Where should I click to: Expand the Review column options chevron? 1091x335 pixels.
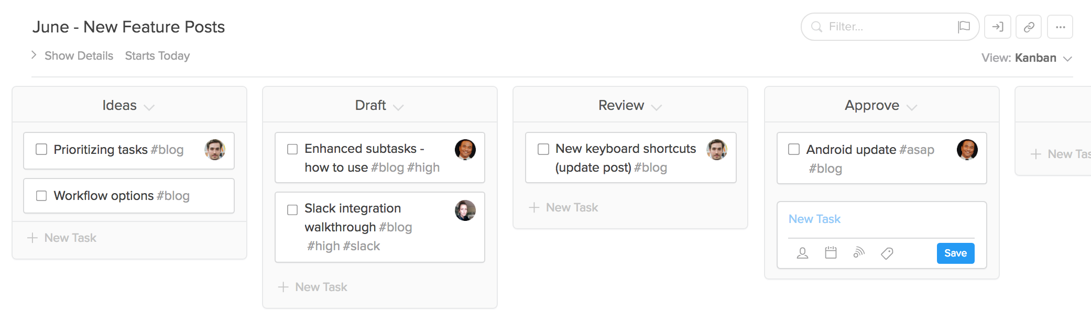click(656, 107)
